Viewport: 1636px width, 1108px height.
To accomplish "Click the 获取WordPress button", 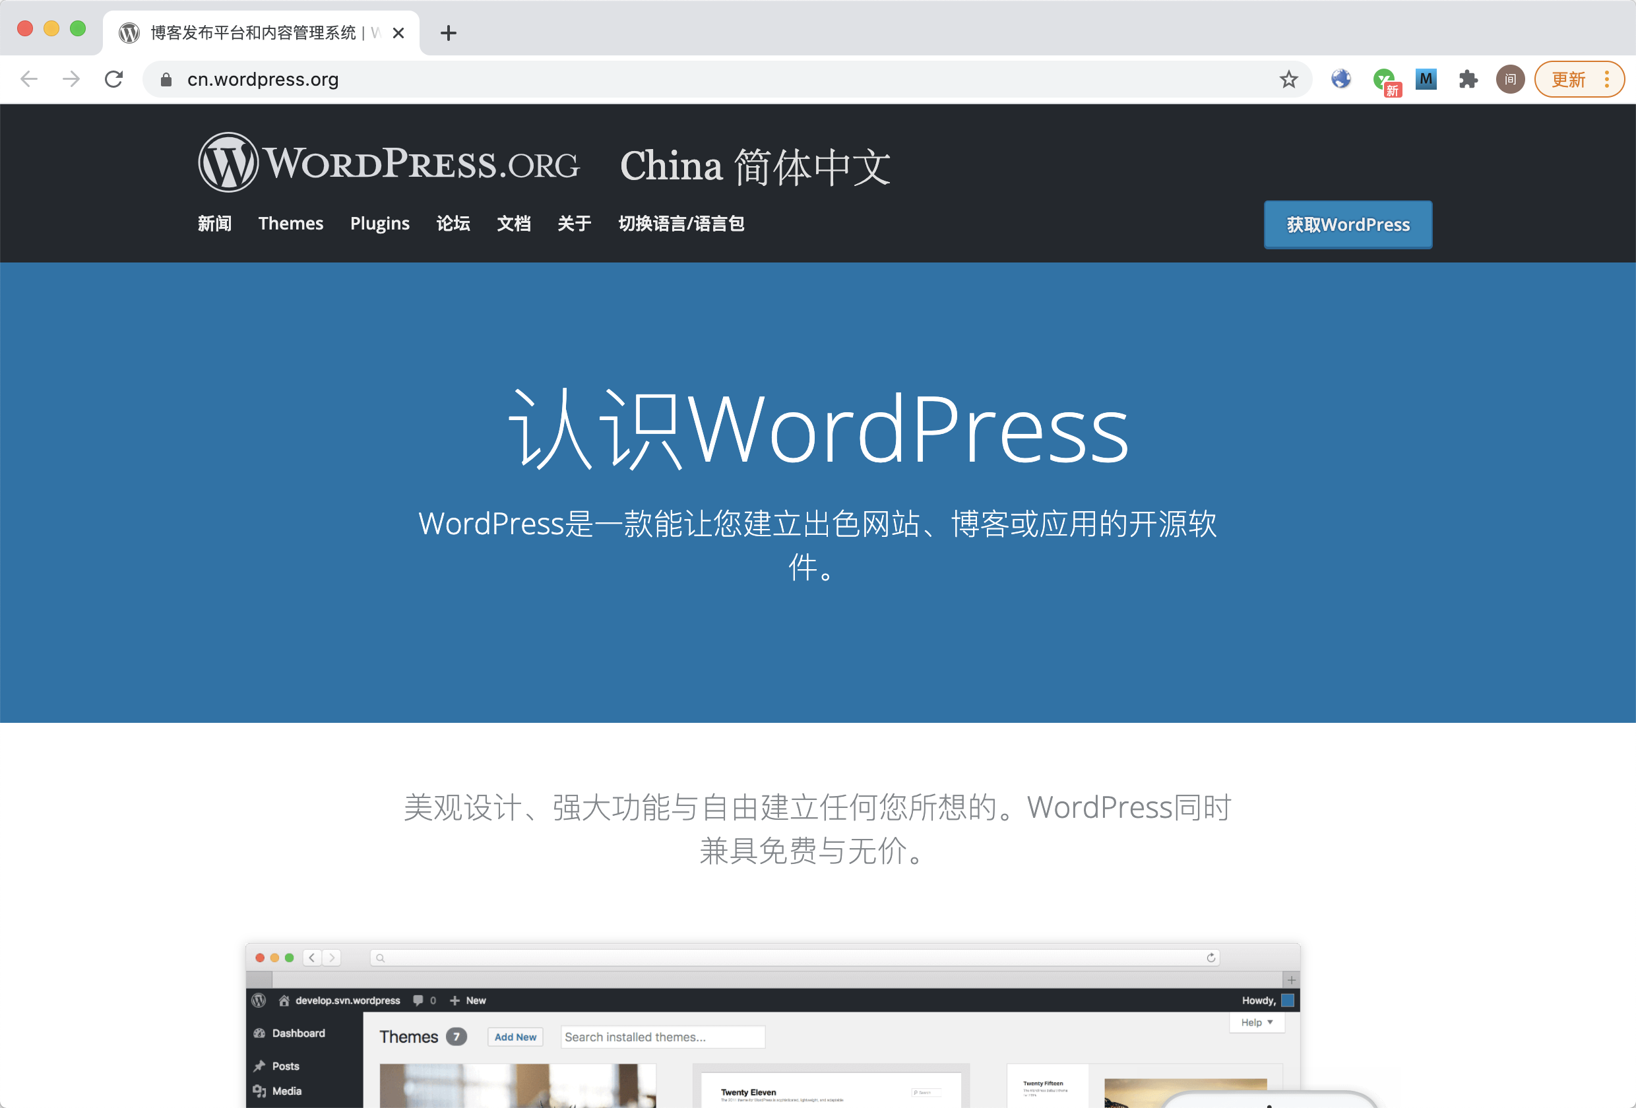I will (x=1347, y=224).
